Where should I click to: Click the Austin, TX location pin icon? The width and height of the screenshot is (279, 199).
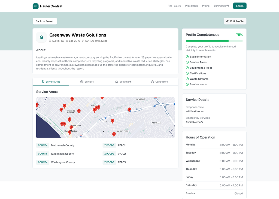[50, 41]
